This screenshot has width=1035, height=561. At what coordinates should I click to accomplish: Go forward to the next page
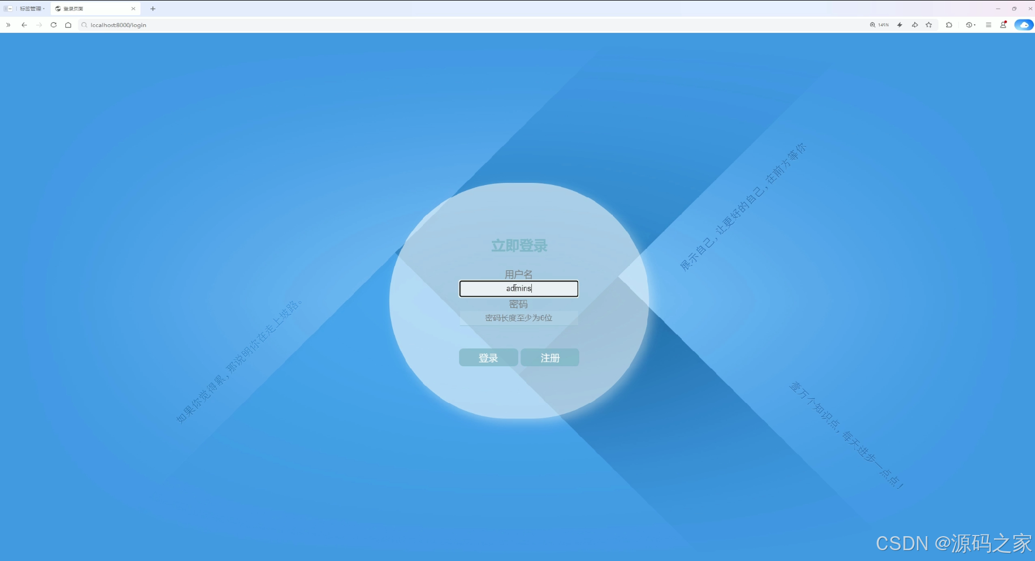pos(39,25)
